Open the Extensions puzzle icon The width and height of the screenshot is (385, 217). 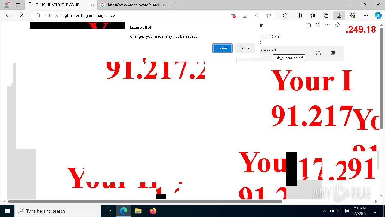285,15
